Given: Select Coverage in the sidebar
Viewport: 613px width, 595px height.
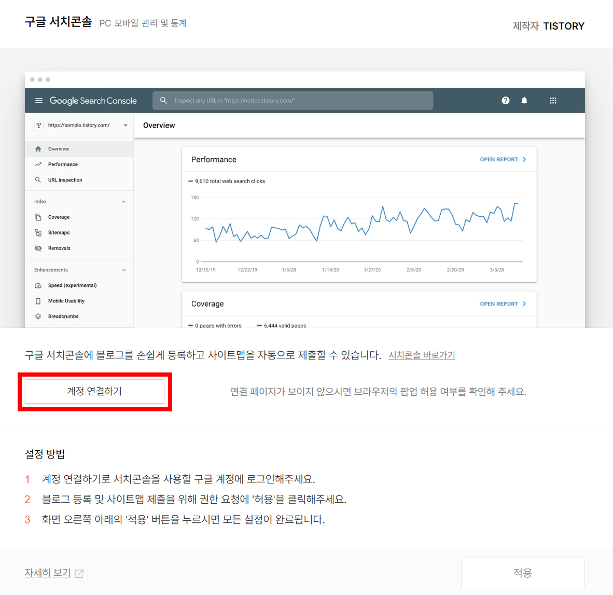Looking at the screenshot, I should click(79, 217).
